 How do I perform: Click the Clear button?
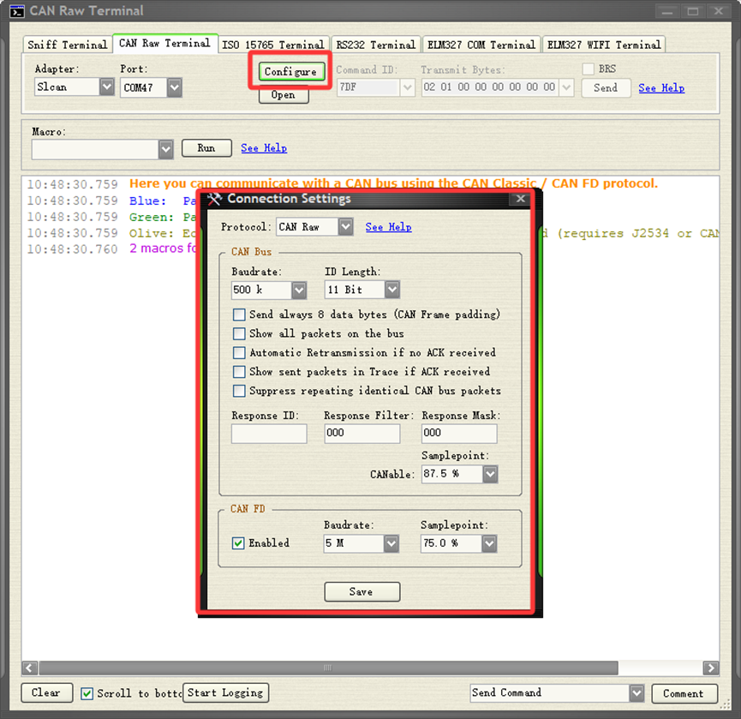pyautogui.click(x=46, y=693)
